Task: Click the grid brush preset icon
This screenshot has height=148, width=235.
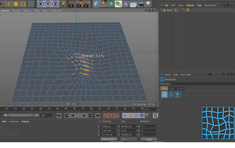Action: (x=164, y=95)
